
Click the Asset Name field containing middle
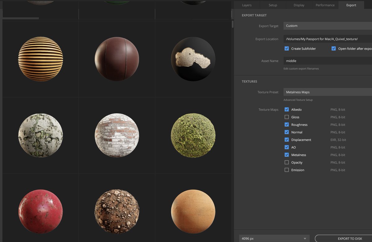point(328,61)
